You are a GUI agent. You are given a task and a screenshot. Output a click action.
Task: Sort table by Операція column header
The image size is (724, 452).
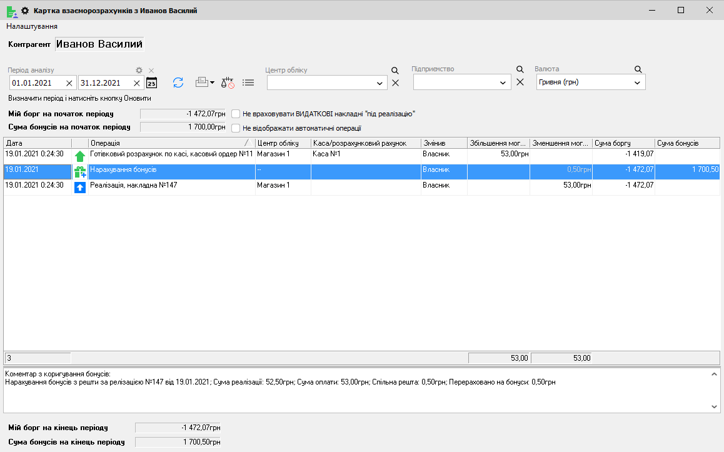(166, 143)
